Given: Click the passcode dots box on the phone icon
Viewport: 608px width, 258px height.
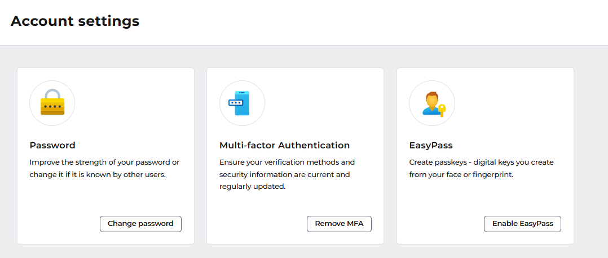Looking at the screenshot, I should tap(235, 102).
